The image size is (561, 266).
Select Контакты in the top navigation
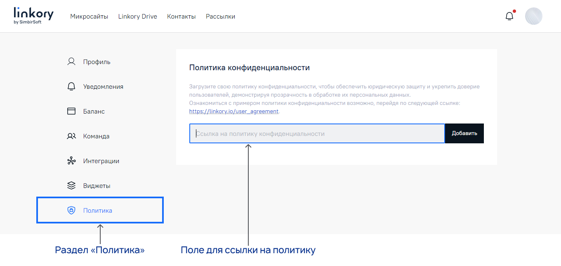click(181, 16)
